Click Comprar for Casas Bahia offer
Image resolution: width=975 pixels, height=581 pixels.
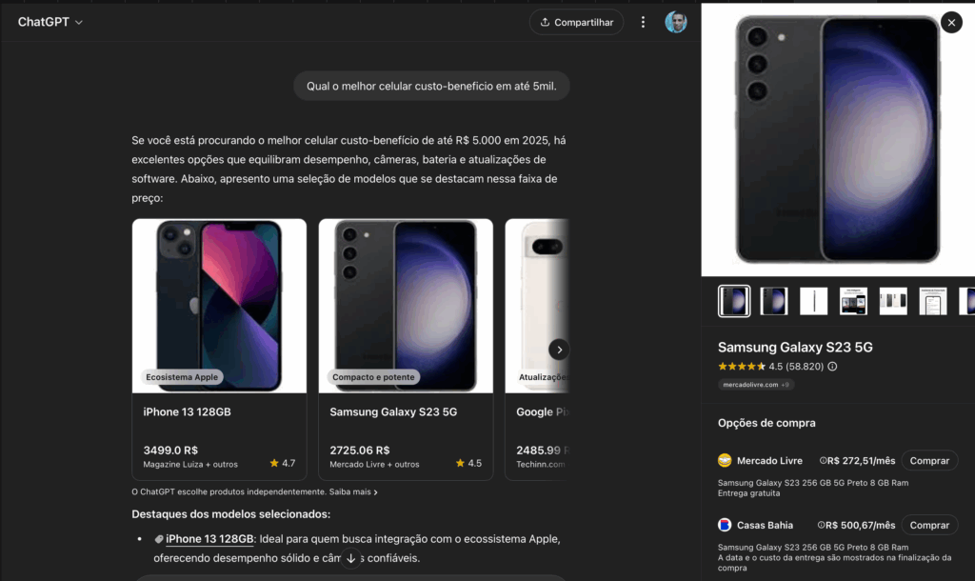pyautogui.click(x=929, y=526)
